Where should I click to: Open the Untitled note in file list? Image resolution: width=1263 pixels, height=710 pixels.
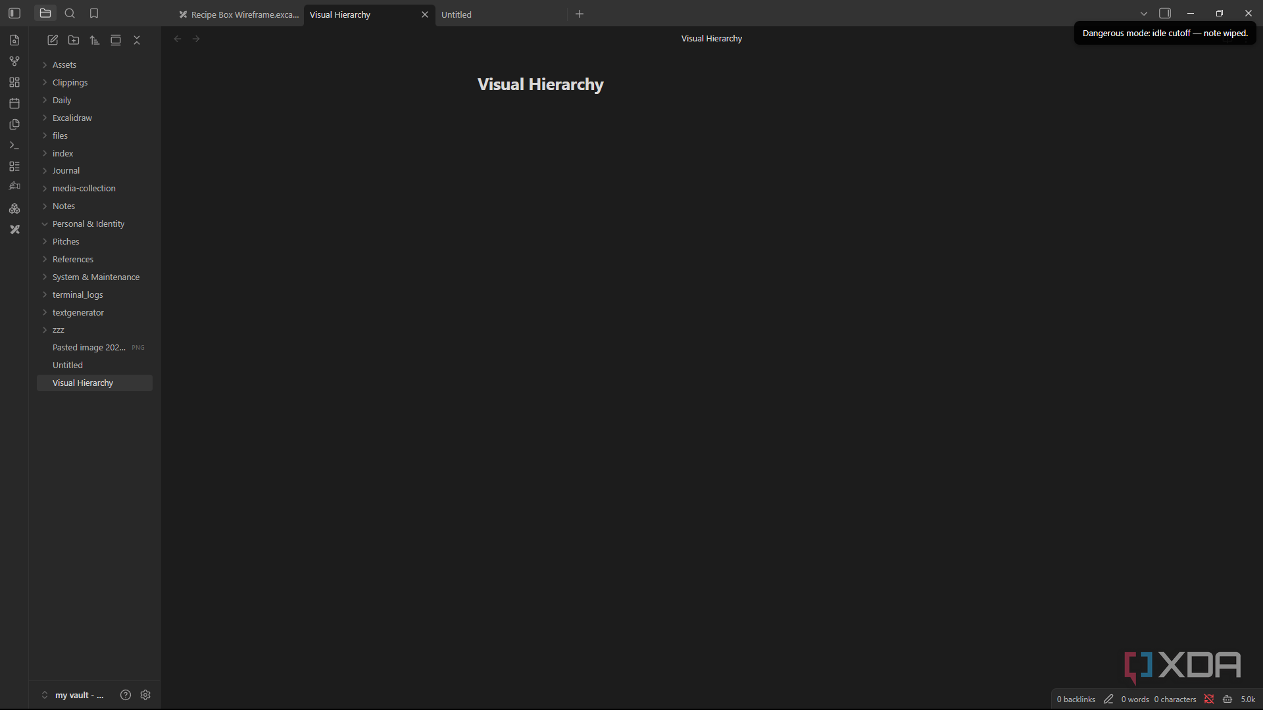pos(95,365)
